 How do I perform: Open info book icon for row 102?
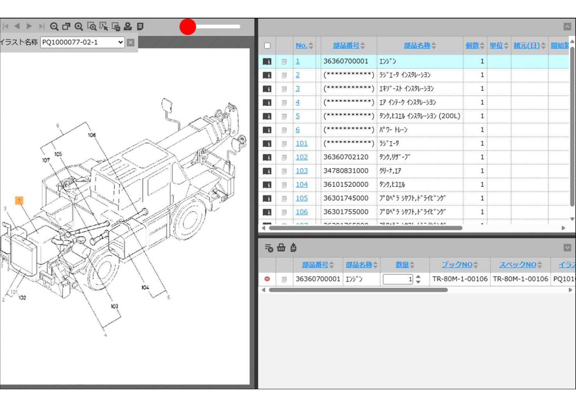click(x=267, y=158)
